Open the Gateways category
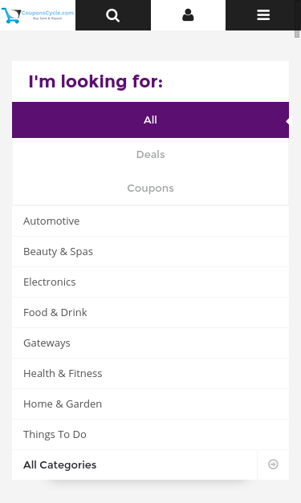This screenshot has width=301, height=503. [150, 343]
